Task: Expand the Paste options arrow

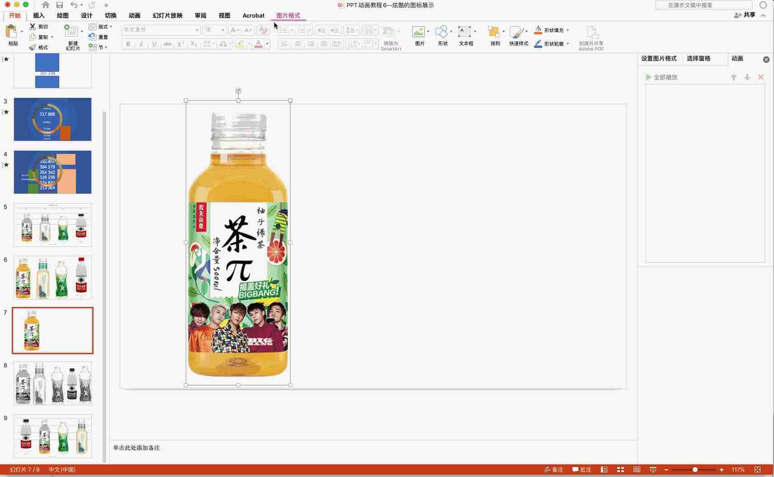Action: [x=22, y=32]
